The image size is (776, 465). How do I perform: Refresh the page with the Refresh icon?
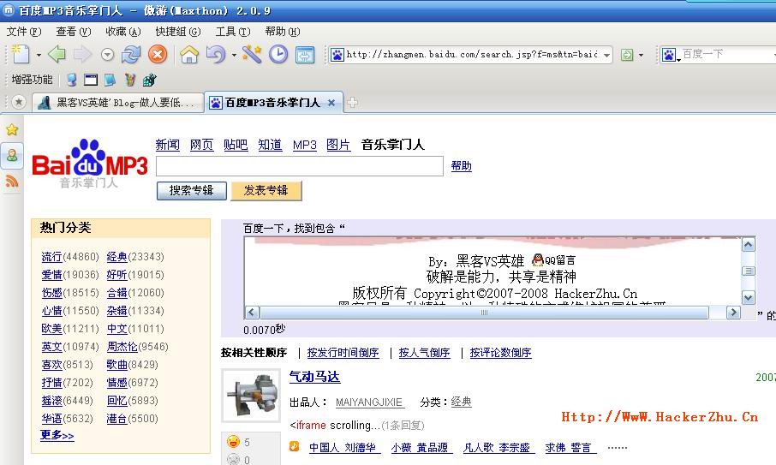coord(131,55)
